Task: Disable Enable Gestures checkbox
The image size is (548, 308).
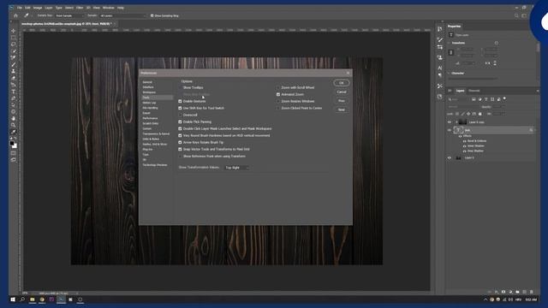Action: coord(181,101)
